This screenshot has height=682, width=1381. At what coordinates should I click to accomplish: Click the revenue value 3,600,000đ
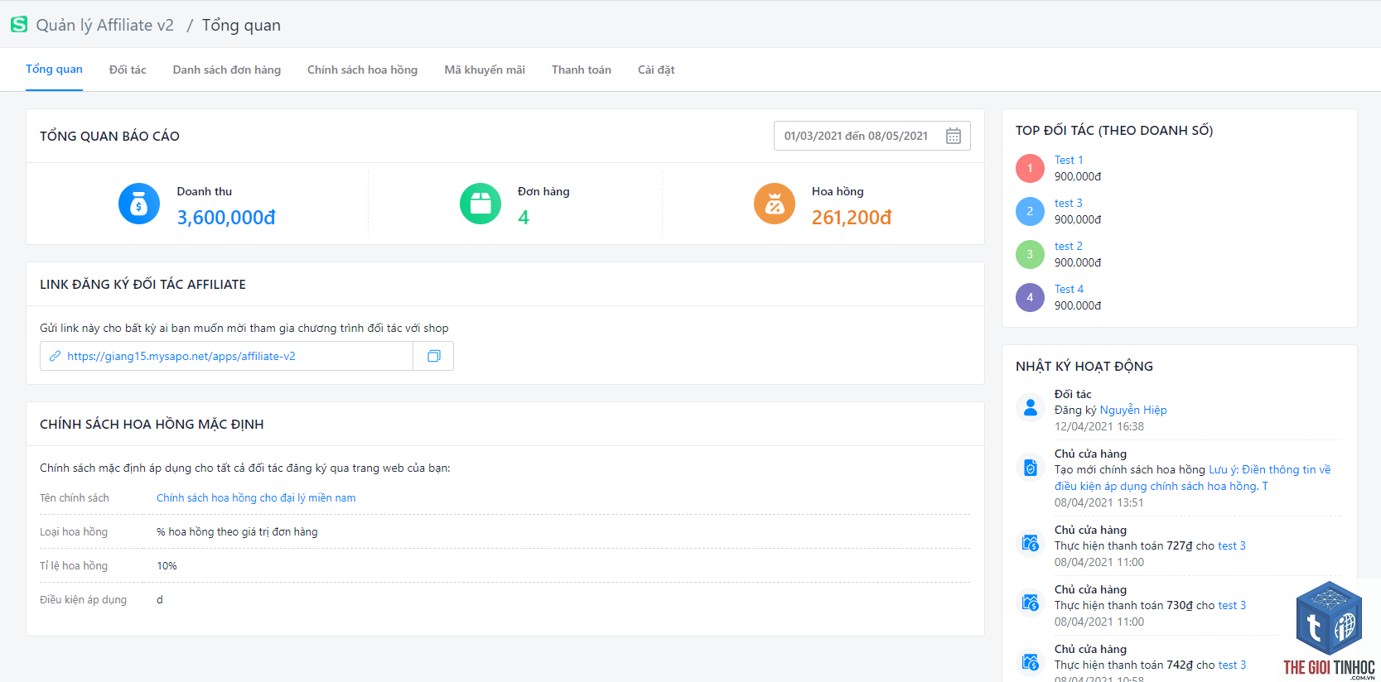tap(226, 217)
